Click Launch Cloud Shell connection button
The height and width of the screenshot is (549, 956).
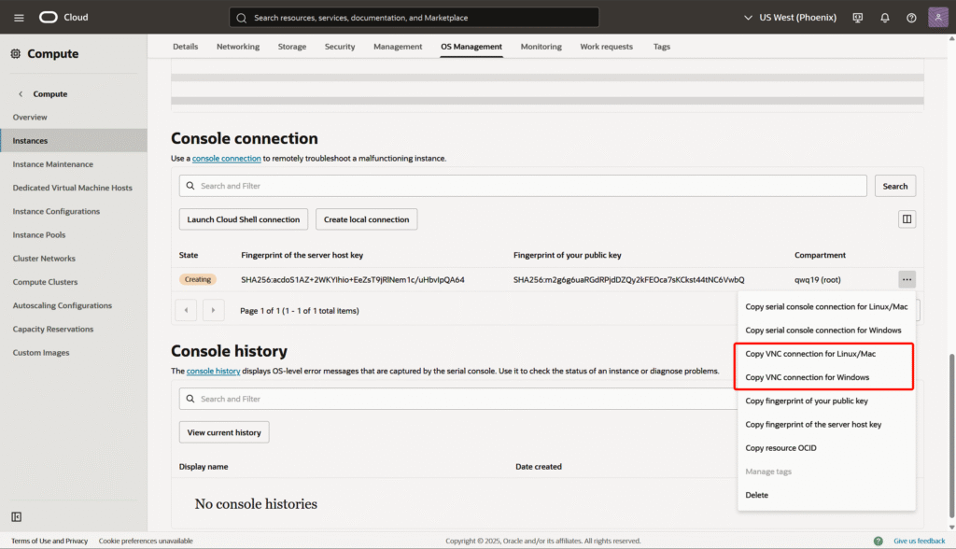point(243,219)
